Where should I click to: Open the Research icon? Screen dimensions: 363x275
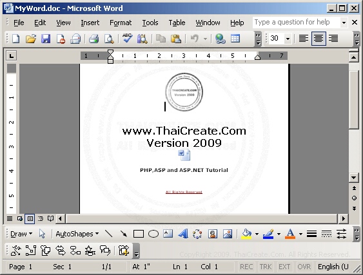(x=142, y=39)
